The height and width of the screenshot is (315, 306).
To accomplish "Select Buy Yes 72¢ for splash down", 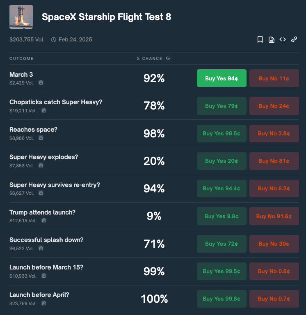I will pyautogui.click(x=222, y=244).
